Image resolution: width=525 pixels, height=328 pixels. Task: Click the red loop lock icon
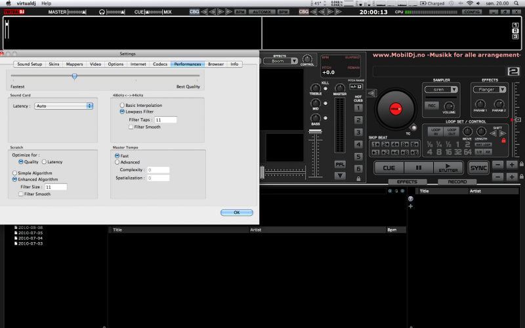click(503, 140)
